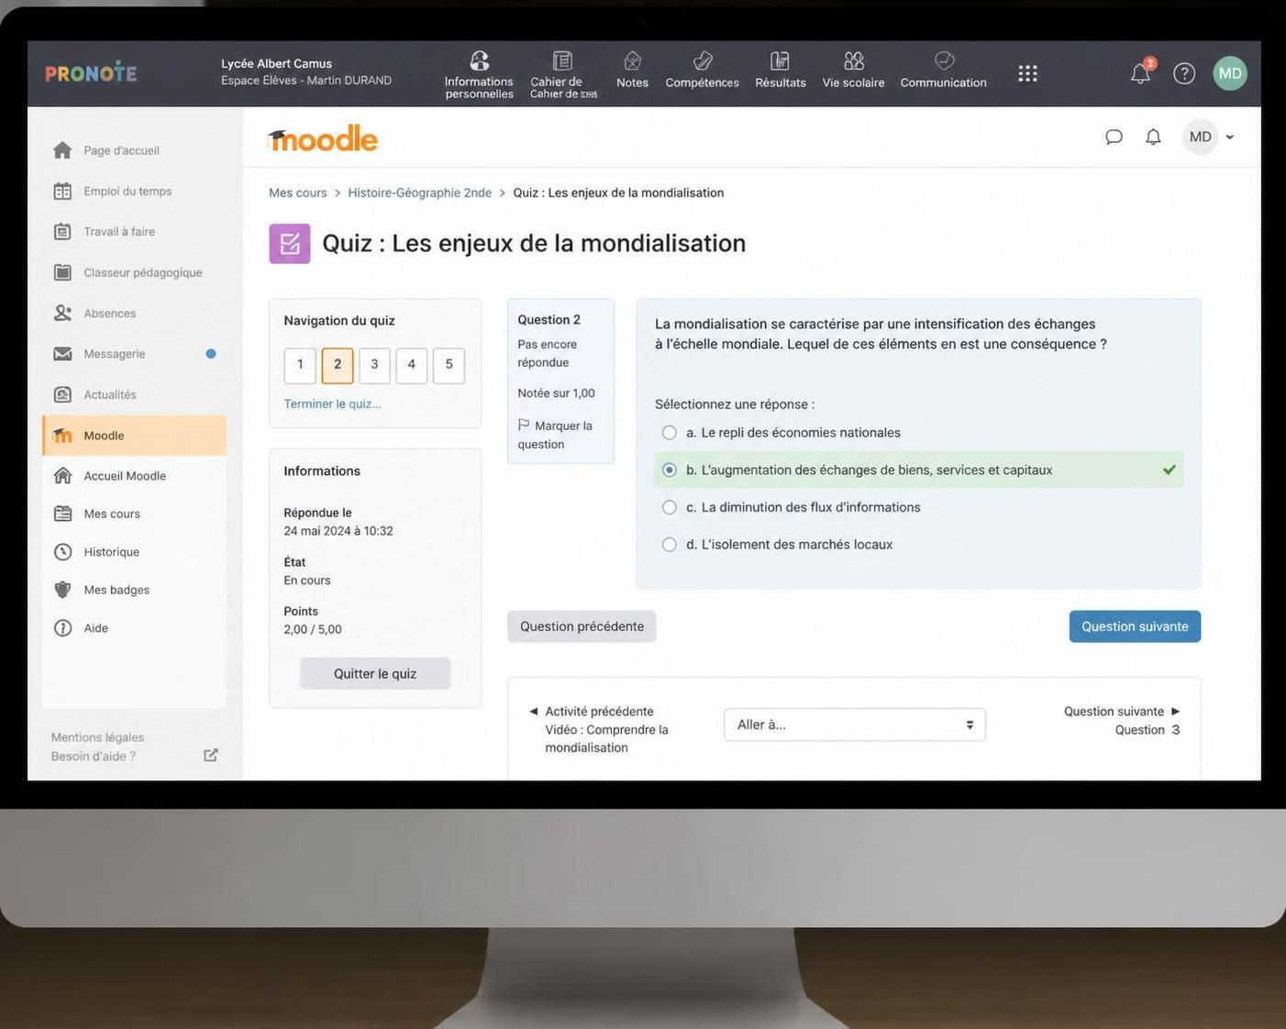Flag question with Marquer la question
This screenshot has width=1286, height=1029.
point(555,435)
